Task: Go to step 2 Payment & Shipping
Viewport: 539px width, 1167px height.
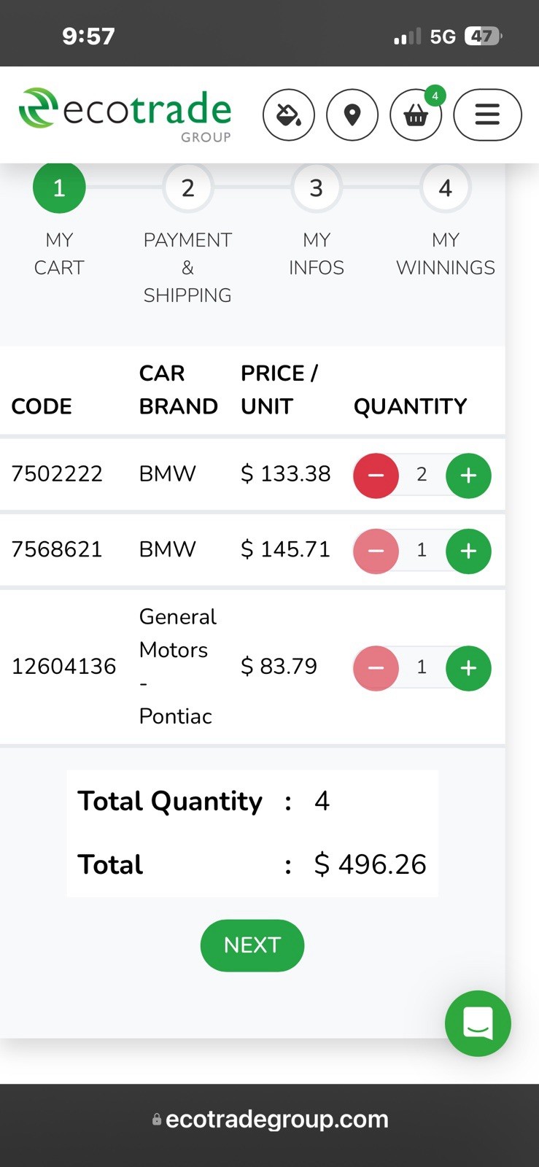Action: (x=187, y=188)
